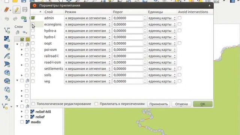This screenshot has width=240, height=135.
Task: Check Avoid intersections for admin row
Action: click(180, 18)
